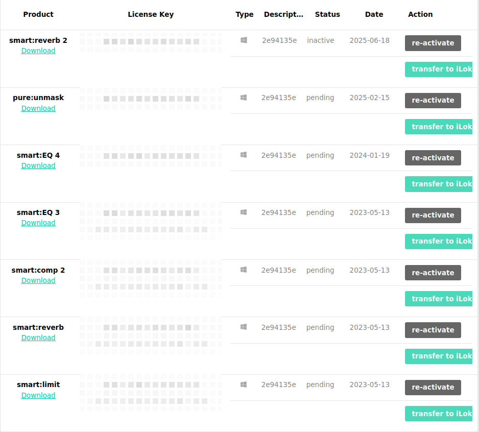Select the pure:unmask product name

tap(38, 98)
